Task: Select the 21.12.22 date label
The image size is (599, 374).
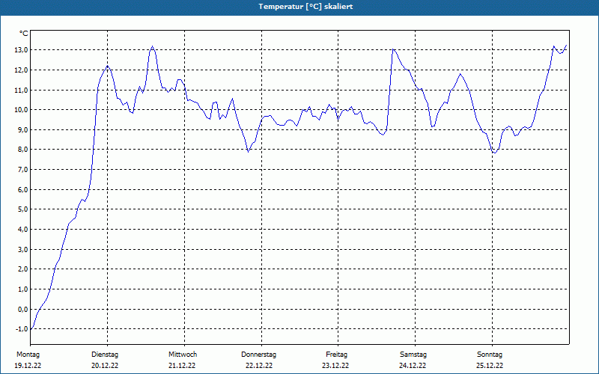Action: (182, 366)
